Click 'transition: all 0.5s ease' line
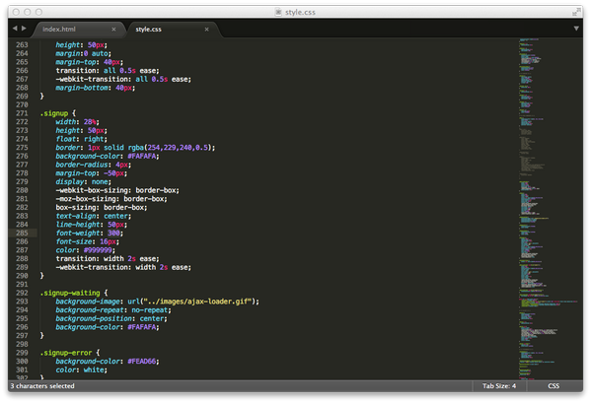Viewport: 591px width, 403px height. 108,71
